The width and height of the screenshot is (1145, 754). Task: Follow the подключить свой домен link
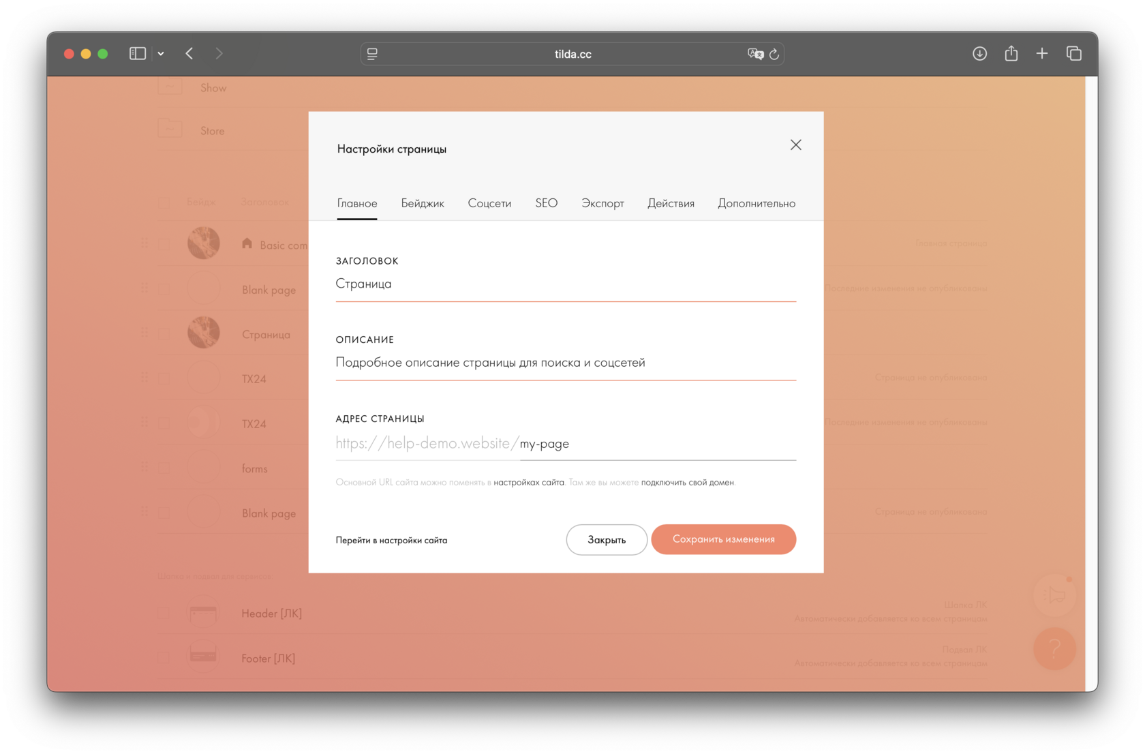coord(688,483)
